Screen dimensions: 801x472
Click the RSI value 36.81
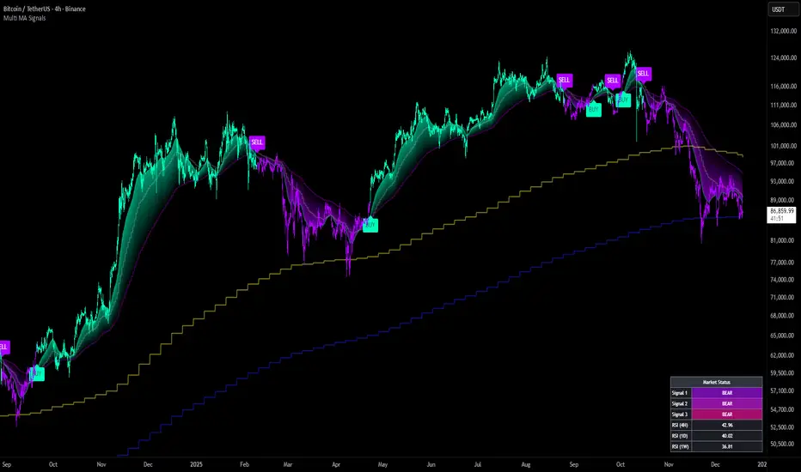click(x=727, y=446)
